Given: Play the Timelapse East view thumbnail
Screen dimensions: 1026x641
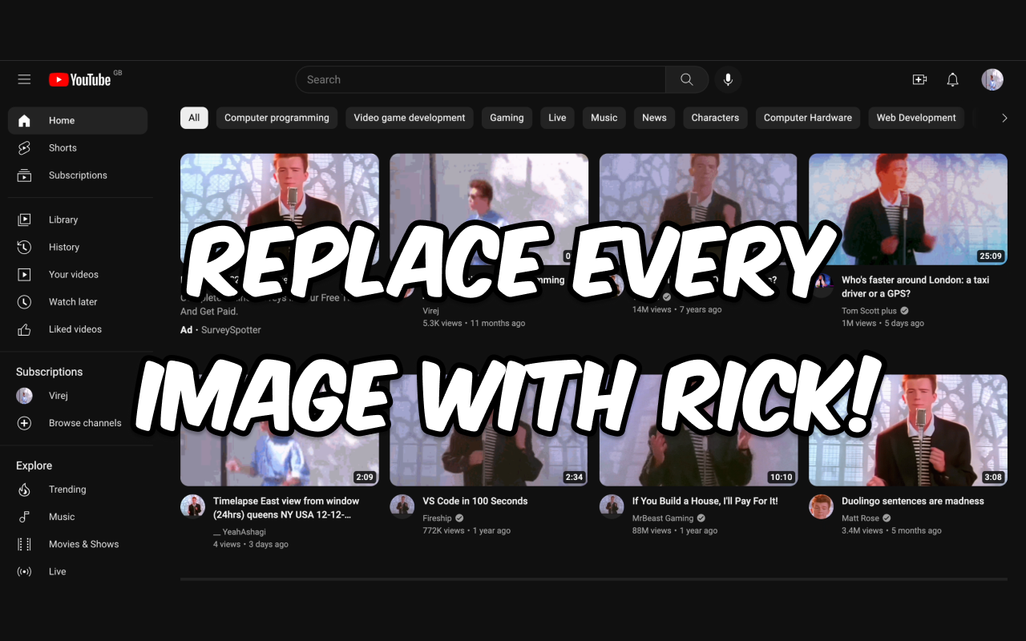Looking at the screenshot, I should (280, 429).
